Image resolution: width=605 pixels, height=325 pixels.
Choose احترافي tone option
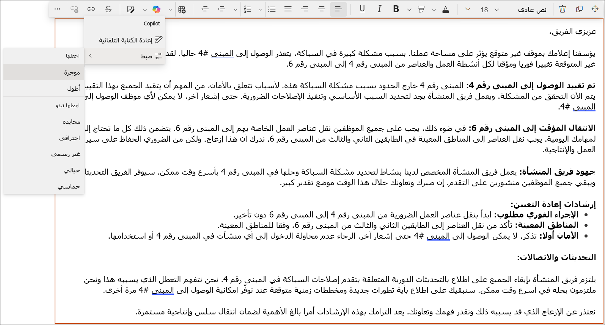pos(44,138)
